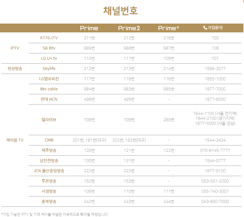Image resolution: width=244 pixels, height=217 pixels.
Task: Click 현대 HCN inquiry number 1877-8000
Action: click(x=215, y=99)
